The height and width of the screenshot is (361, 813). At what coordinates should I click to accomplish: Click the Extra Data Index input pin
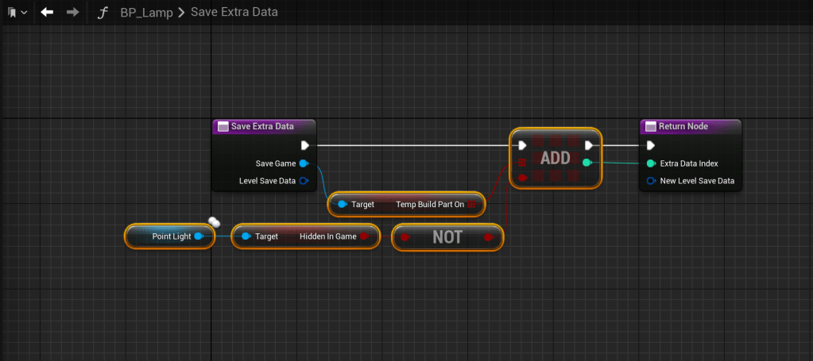[651, 163]
